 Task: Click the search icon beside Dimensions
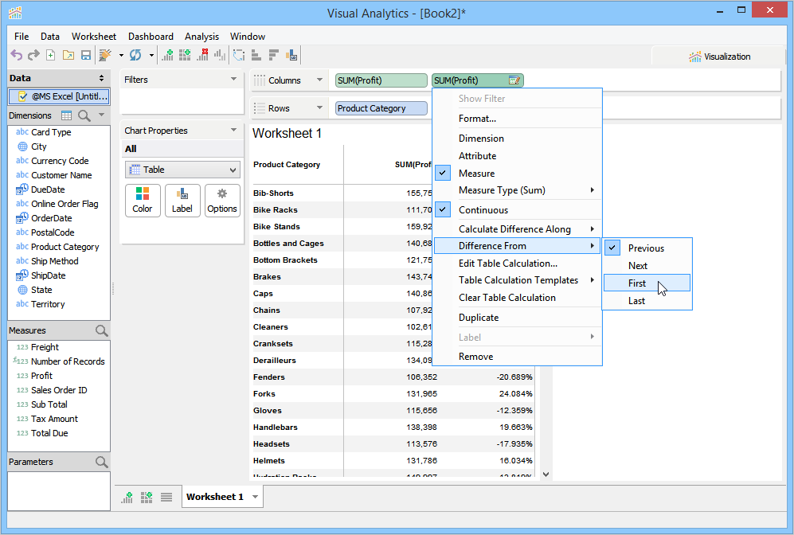coord(84,115)
